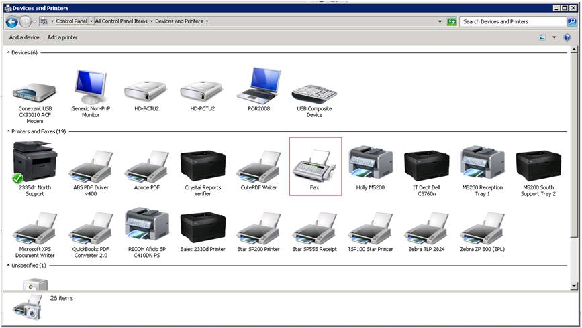Select the POR2008 laptop device

258,90
